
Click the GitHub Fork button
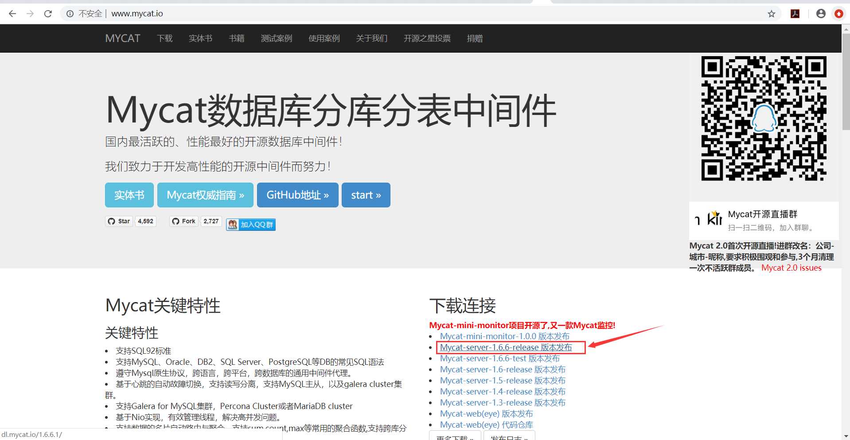tap(183, 221)
